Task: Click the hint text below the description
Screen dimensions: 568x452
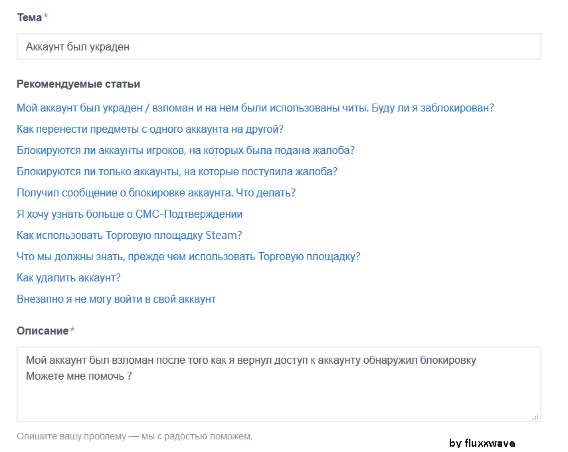Action: [134, 436]
